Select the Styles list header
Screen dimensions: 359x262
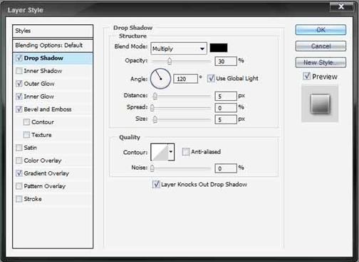53,31
